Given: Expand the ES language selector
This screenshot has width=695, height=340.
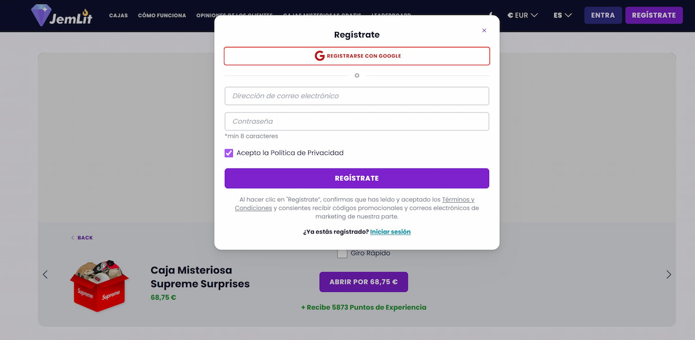Looking at the screenshot, I should click(x=561, y=15).
